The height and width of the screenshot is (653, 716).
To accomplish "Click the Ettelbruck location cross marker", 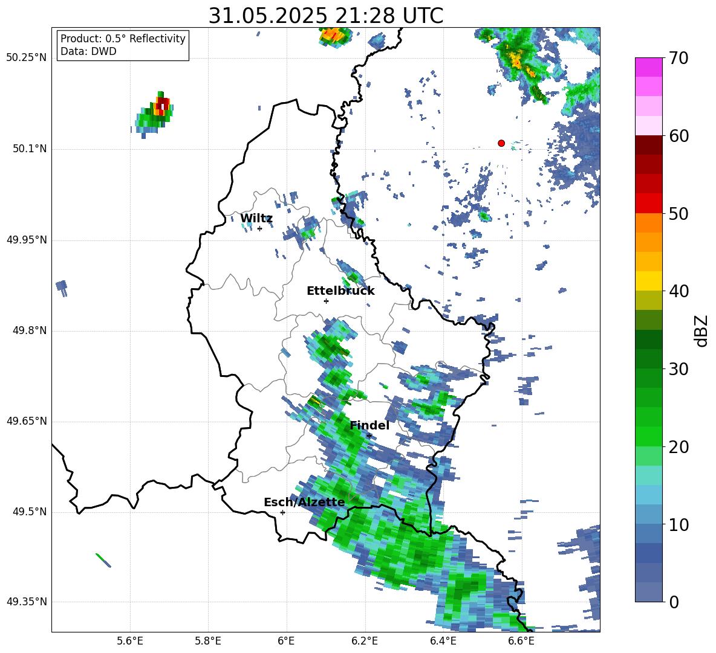I will tap(326, 301).
